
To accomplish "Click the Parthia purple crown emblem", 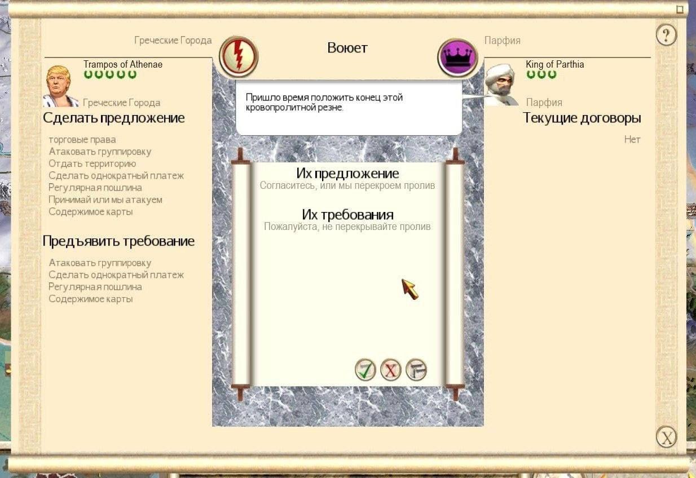I will [457, 57].
